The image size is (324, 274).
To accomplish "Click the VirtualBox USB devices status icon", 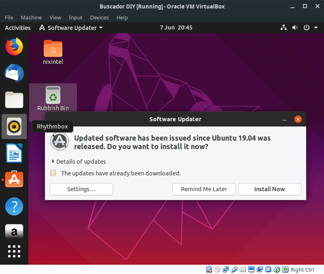I will (234, 270).
